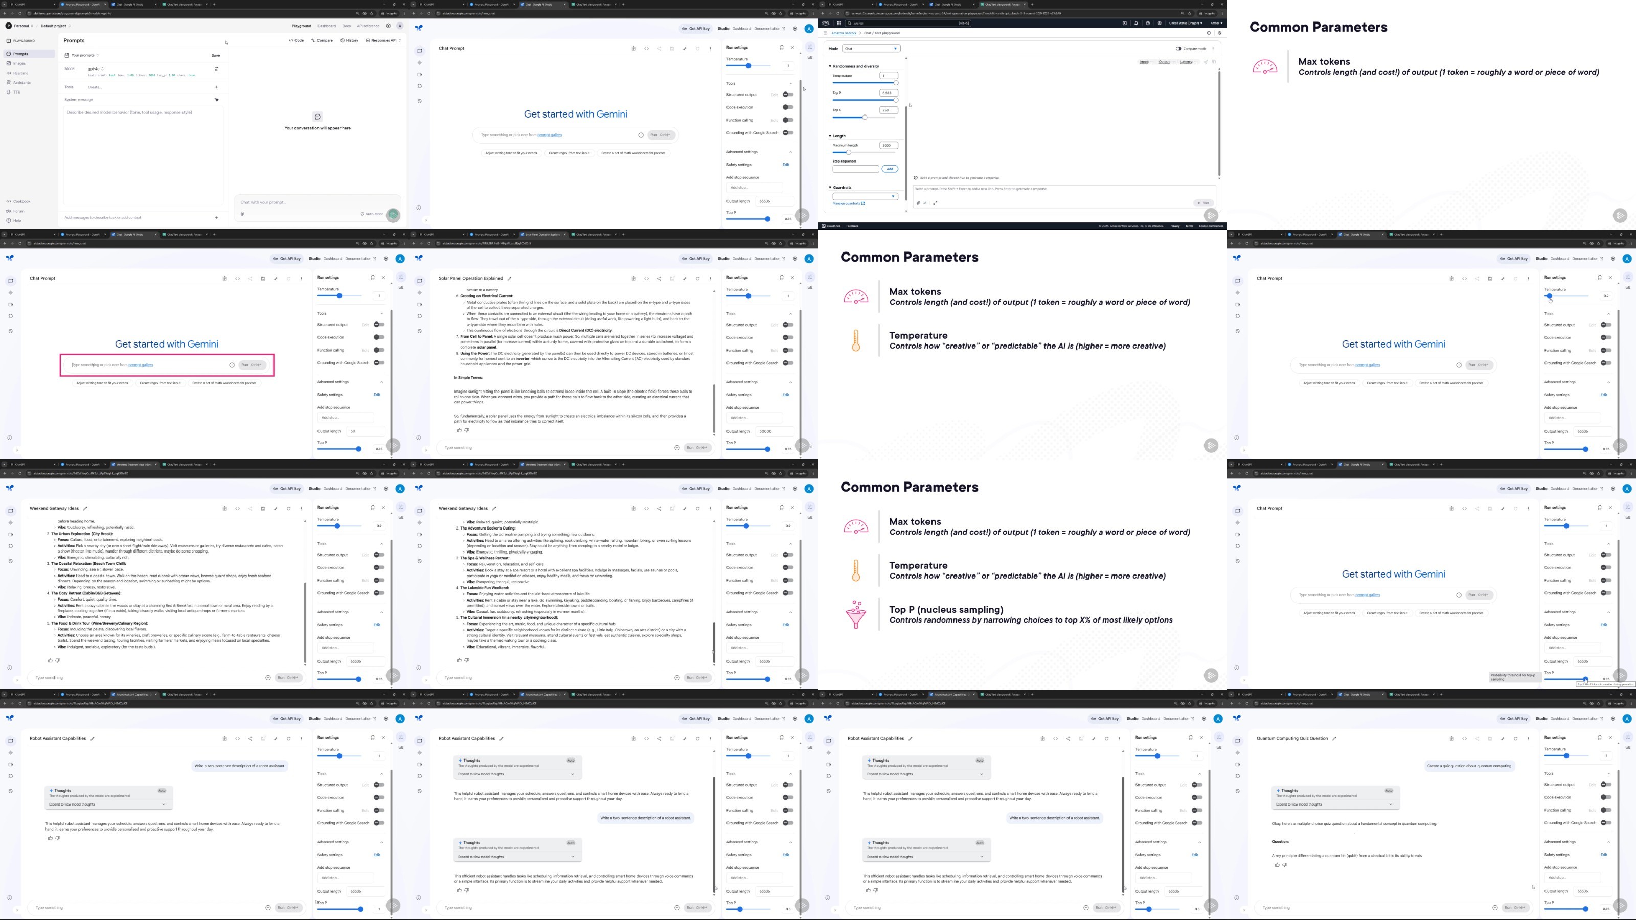The width and height of the screenshot is (1636, 920).
Task: Open model settings sliders icon beside gpt-4o
Action: coord(216,68)
